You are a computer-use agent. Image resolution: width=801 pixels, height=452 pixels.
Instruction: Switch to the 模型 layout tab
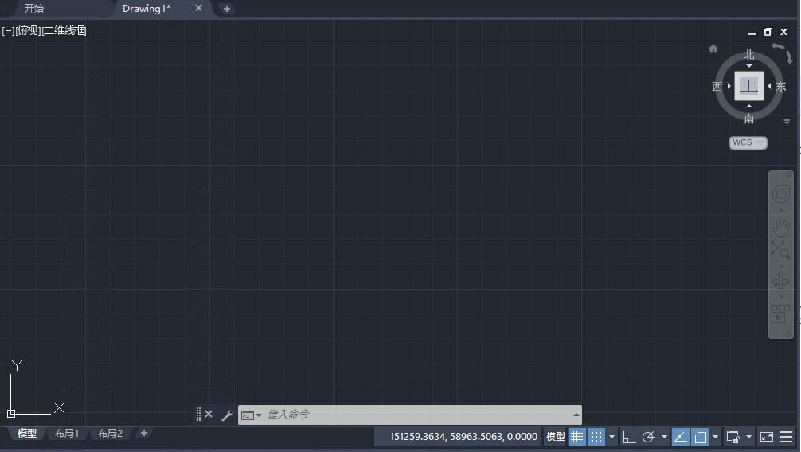[27, 433]
